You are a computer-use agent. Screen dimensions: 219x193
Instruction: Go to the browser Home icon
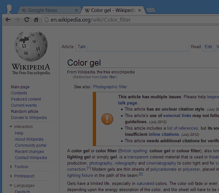point(36,20)
